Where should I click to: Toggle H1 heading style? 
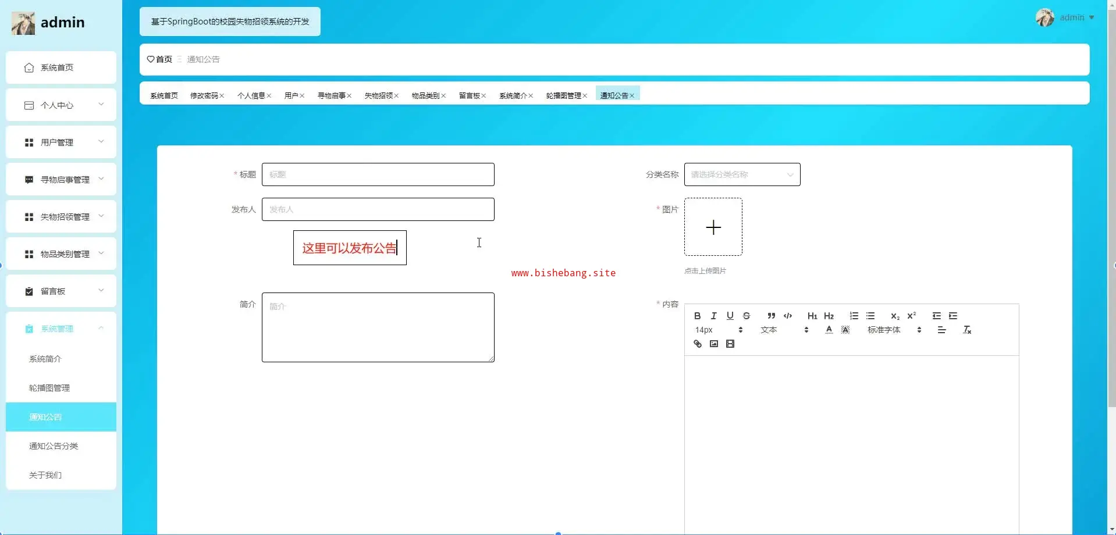pyautogui.click(x=812, y=316)
